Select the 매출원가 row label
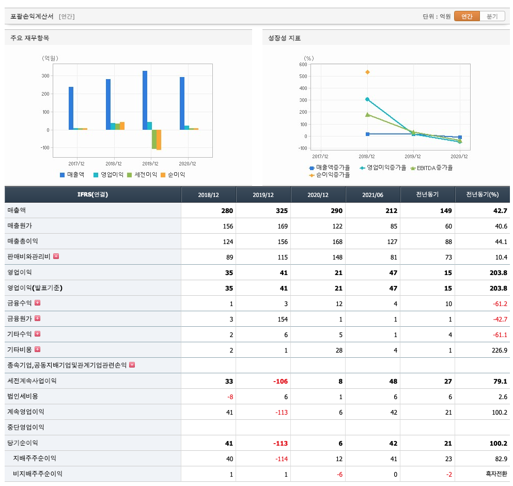 [20, 225]
